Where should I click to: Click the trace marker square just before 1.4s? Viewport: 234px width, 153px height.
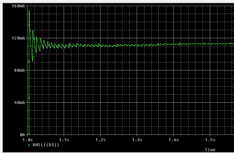click(x=159, y=44)
